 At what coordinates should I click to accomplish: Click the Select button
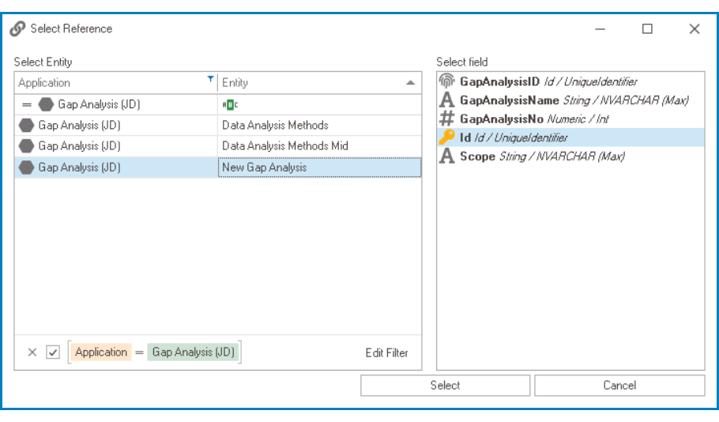446,386
